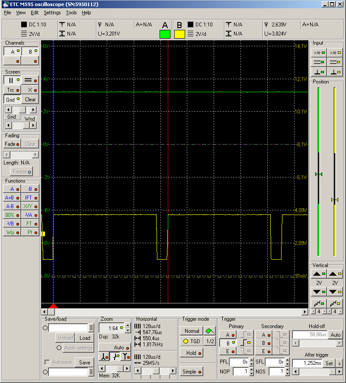Open the Zoom ratio 1:64 selector
The width and height of the screenshot is (346, 383).
click(x=114, y=328)
